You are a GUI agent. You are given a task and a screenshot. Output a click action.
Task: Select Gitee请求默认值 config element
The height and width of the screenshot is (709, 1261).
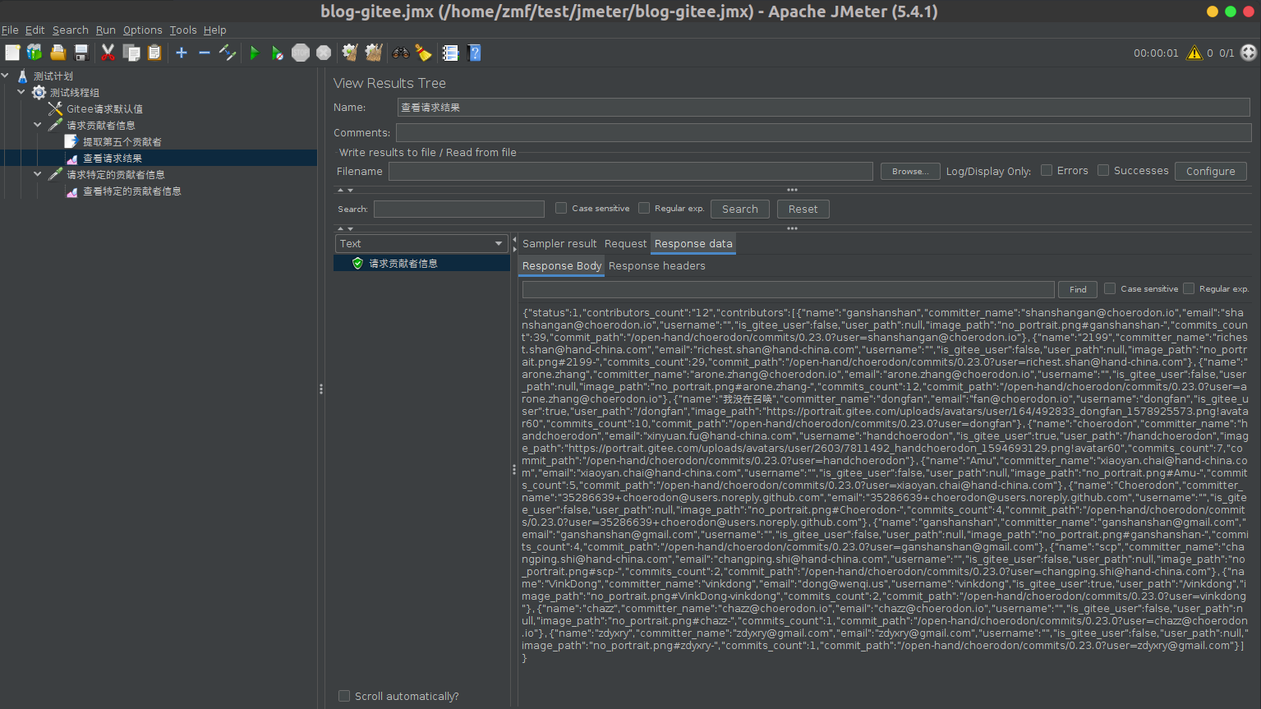[104, 108]
